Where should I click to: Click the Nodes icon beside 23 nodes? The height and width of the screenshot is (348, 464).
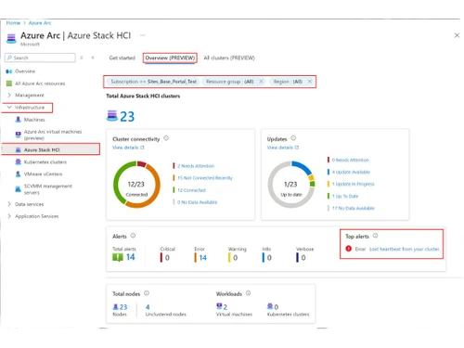115,306
